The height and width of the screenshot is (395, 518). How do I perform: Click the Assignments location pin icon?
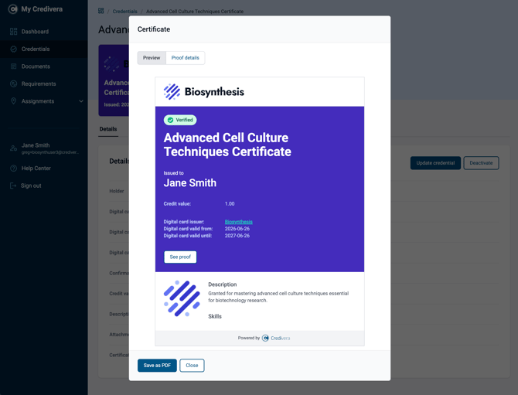point(14,101)
